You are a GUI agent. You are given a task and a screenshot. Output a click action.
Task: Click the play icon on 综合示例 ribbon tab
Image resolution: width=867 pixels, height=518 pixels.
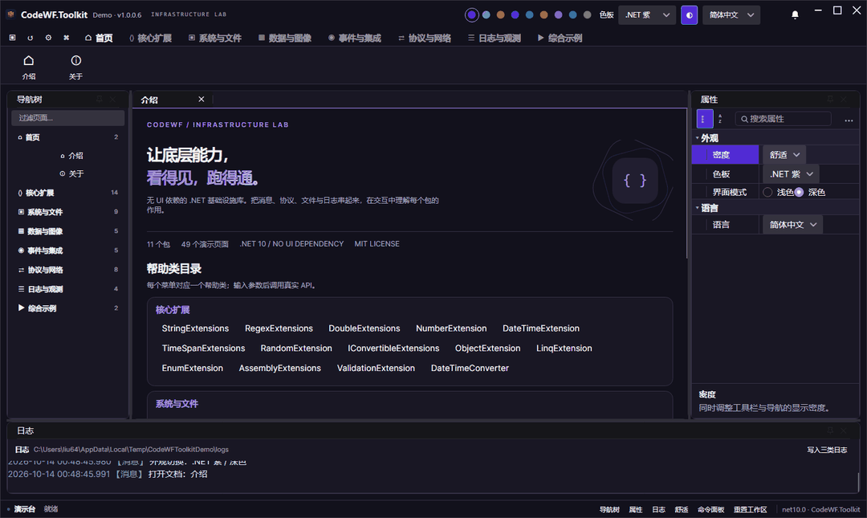click(x=541, y=38)
